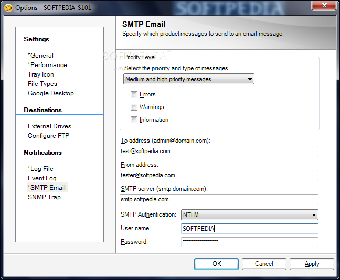This screenshot has height=280, width=340.
Task: Open SNMP Trap settings
Action: (44, 197)
